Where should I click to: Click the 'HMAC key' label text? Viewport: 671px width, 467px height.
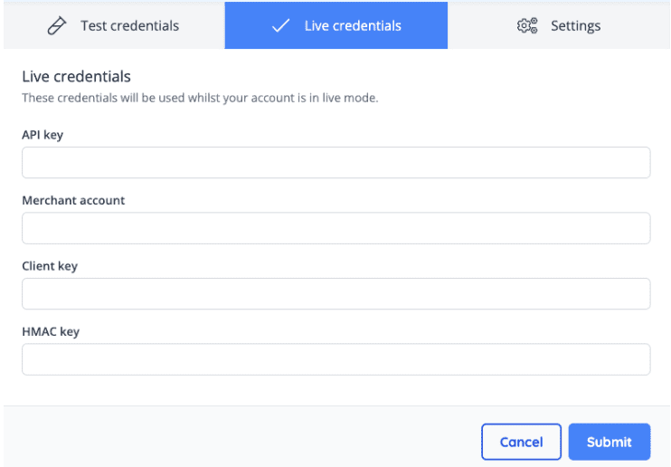(51, 331)
